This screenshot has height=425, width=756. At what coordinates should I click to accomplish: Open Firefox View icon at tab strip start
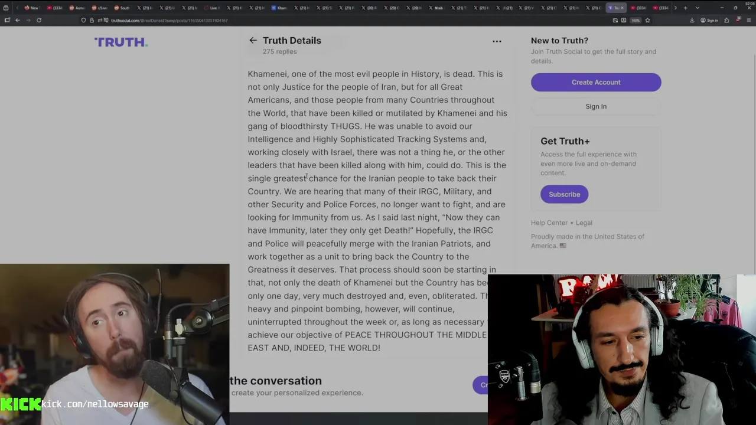pos(6,8)
